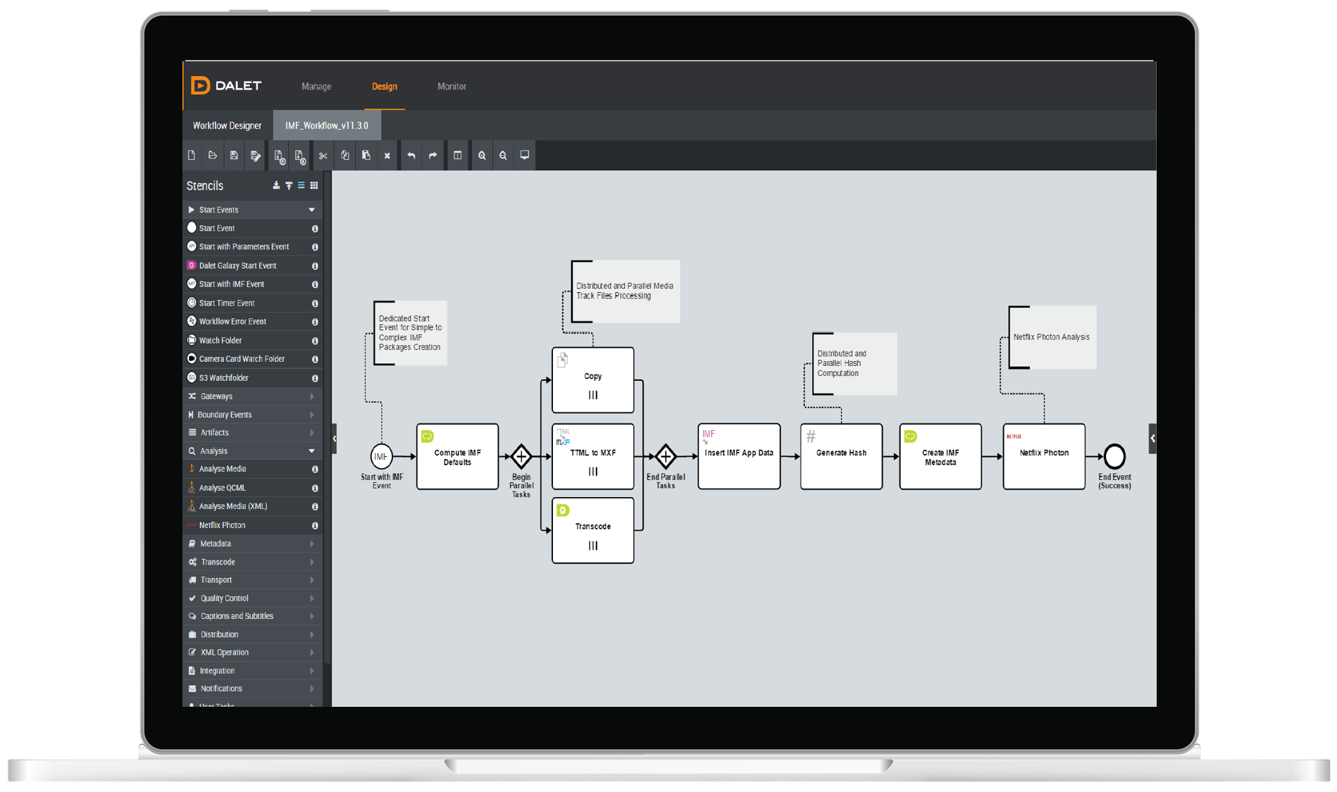The width and height of the screenshot is (1337, 792).
Task: Select the S3 Watchfolder stencil
Action: coord(252,378)
